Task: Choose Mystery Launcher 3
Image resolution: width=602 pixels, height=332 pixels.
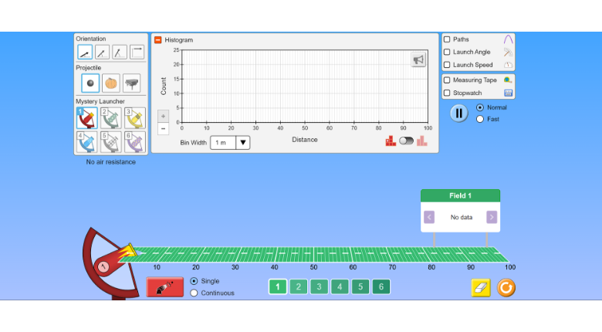Action: point(134,118)
